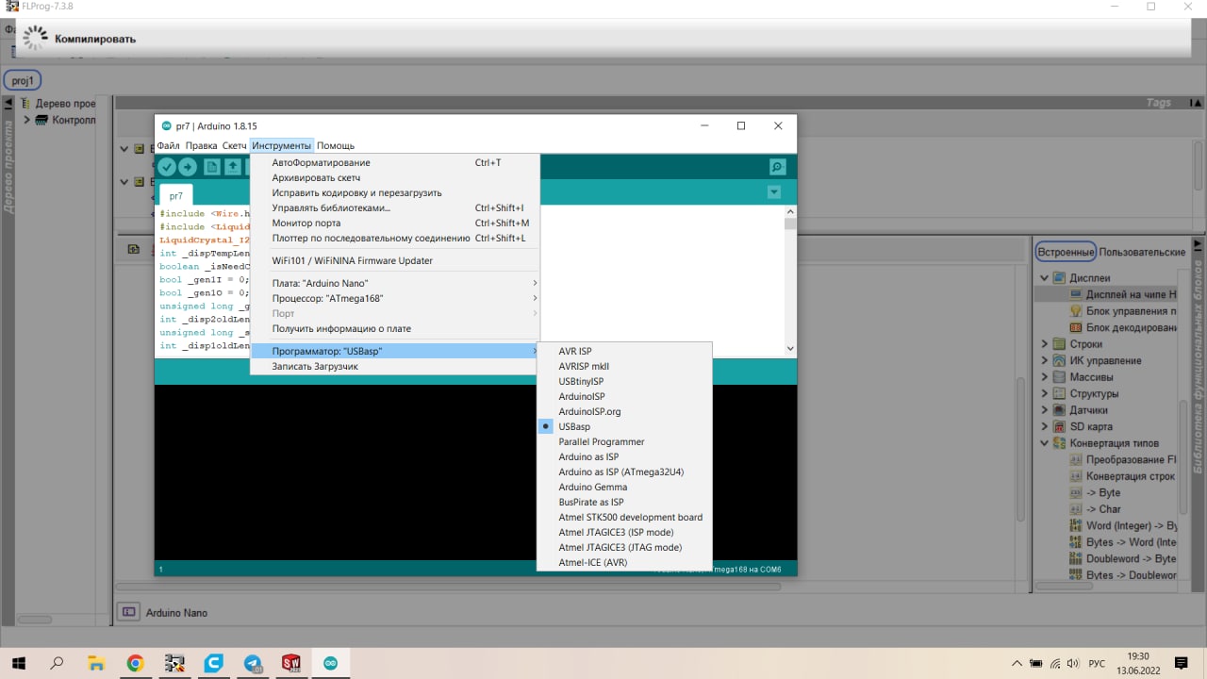
Task: Select the Блок управления п block
Action: [1122, 311]
